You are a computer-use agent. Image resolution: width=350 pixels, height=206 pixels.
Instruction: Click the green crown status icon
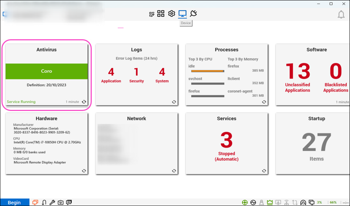click(x=270, y=202)
